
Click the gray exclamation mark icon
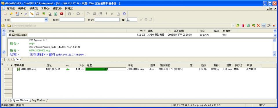point(106,14)
